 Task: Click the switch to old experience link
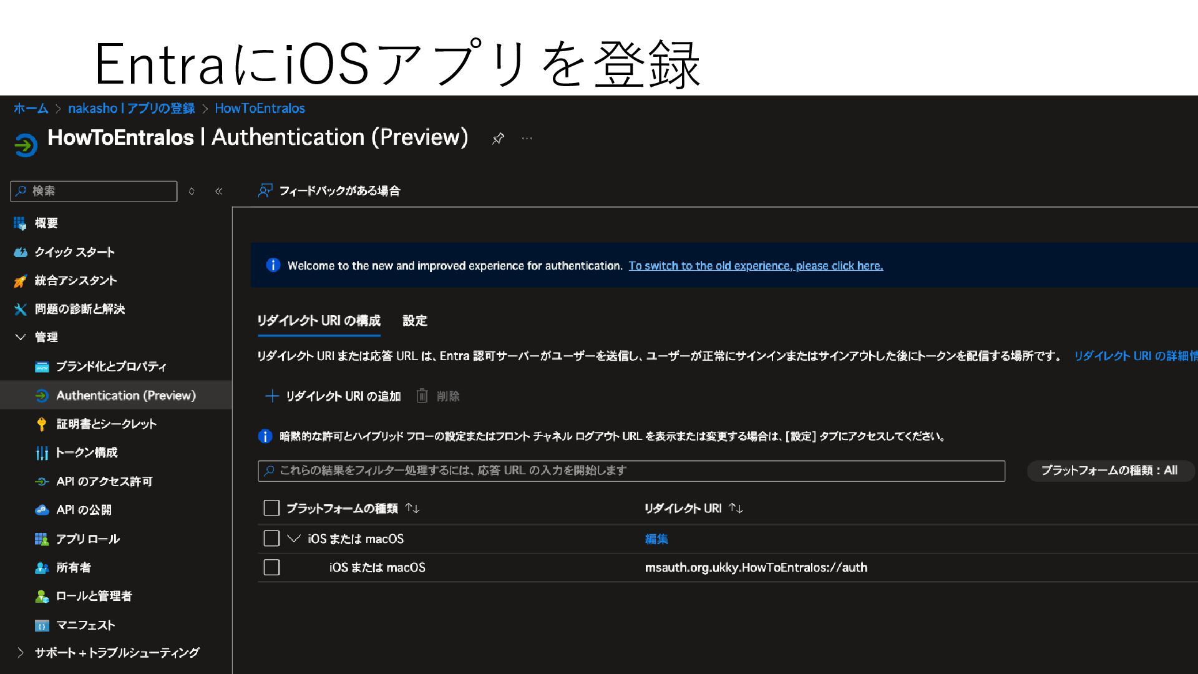(x=756, y=266)
